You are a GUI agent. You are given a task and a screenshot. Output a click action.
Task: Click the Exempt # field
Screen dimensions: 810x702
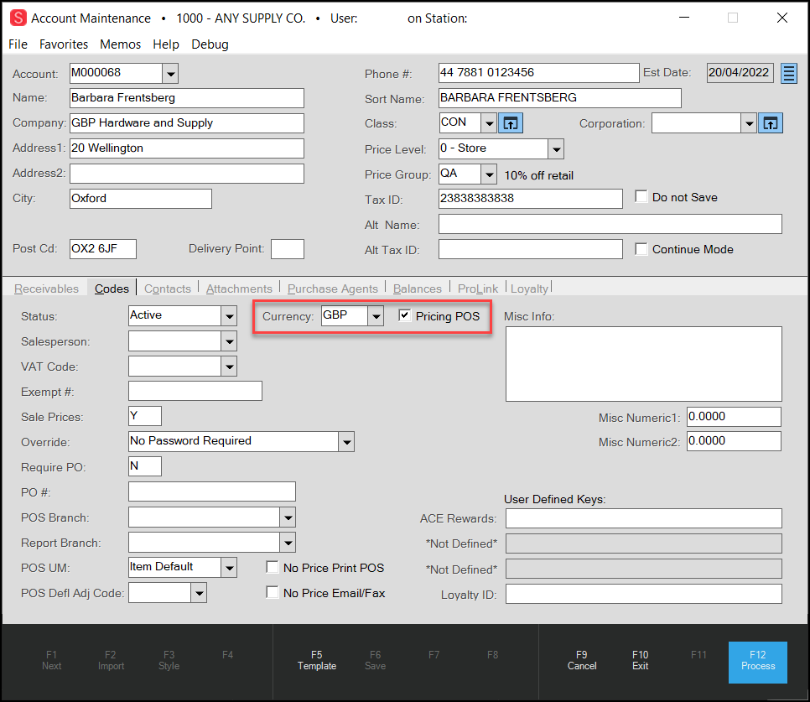coord(195,391)
